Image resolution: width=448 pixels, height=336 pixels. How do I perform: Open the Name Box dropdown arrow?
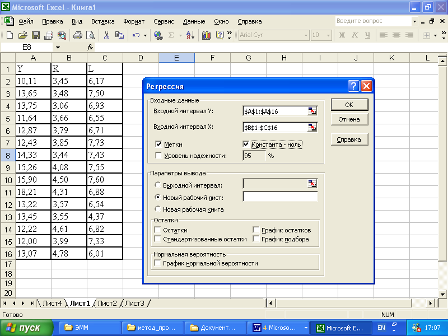[x=58, y=48]
